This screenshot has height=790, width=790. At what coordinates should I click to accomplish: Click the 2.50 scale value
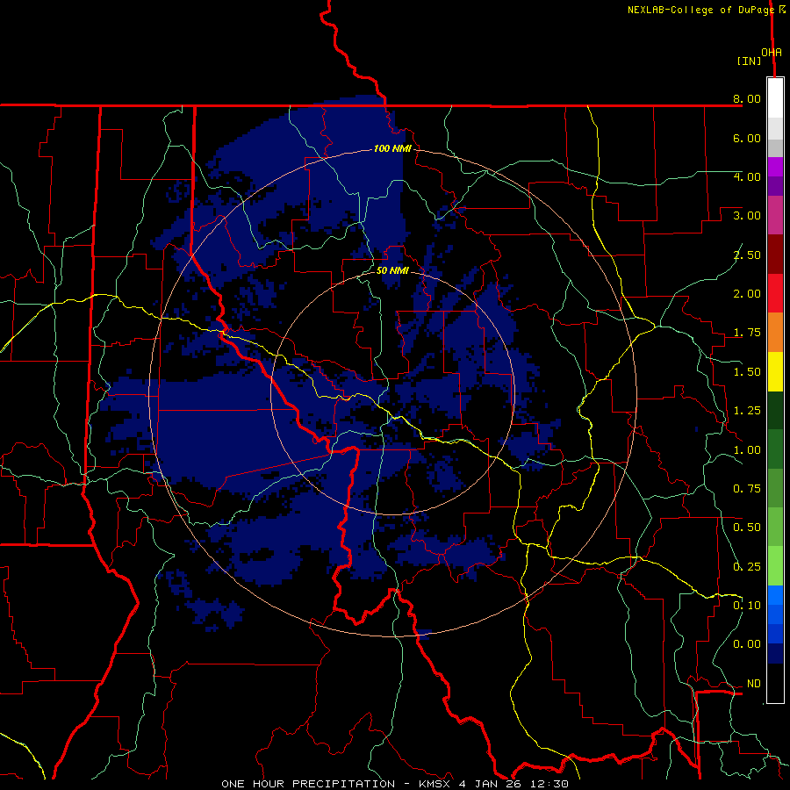[x=747, y=255]
